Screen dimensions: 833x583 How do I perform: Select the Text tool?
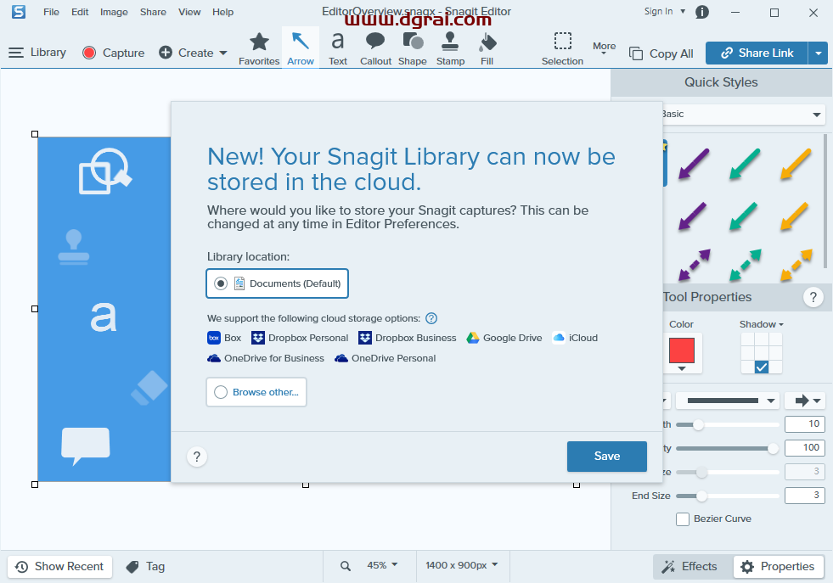[337, 48]
